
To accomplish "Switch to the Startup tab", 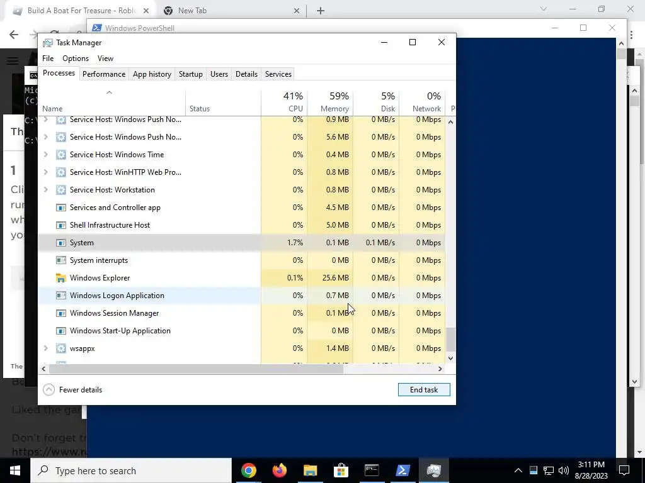I will click(x=190, y=74).
